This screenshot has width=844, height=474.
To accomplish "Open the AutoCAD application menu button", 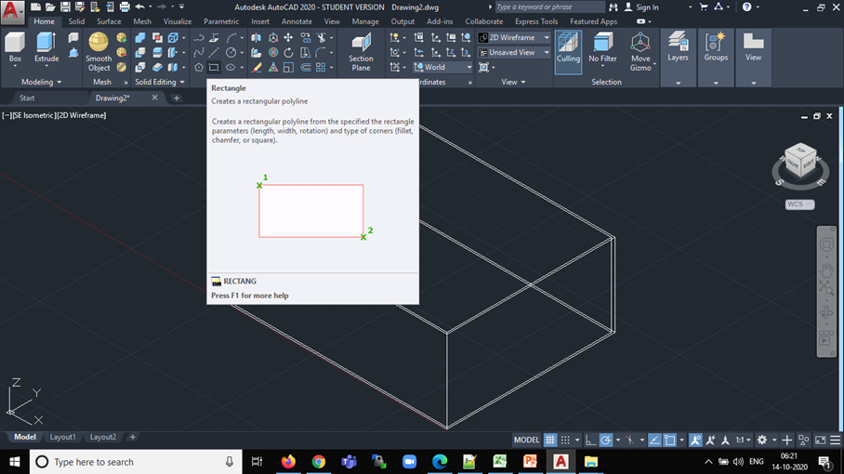I will click(12, 12).
